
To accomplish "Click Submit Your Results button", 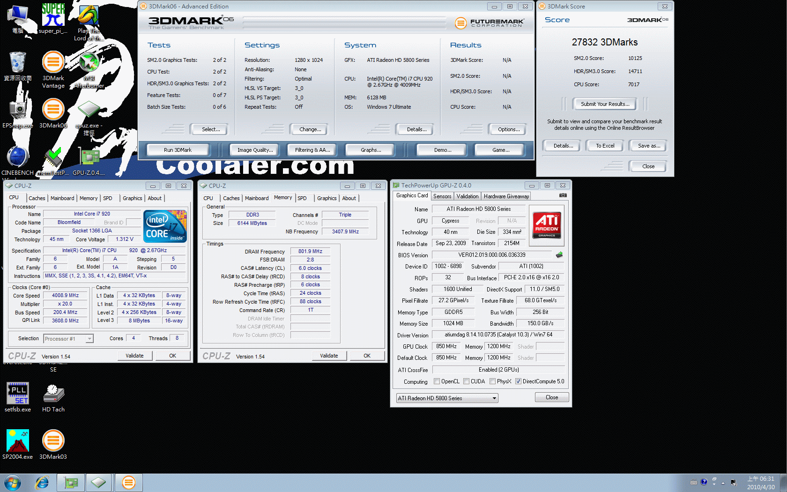I will [x=605, y=104].
